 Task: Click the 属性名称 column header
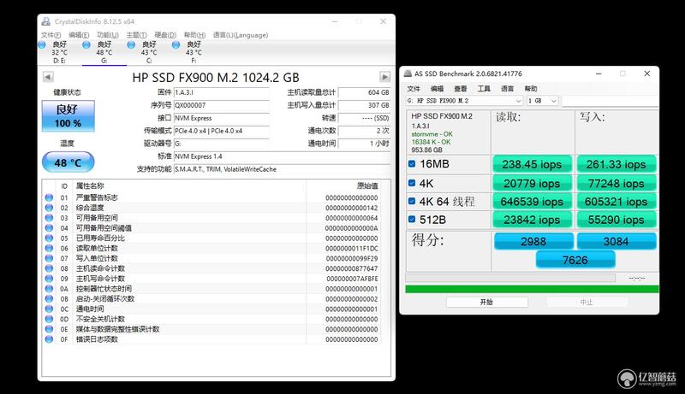[x=90, y=186]
